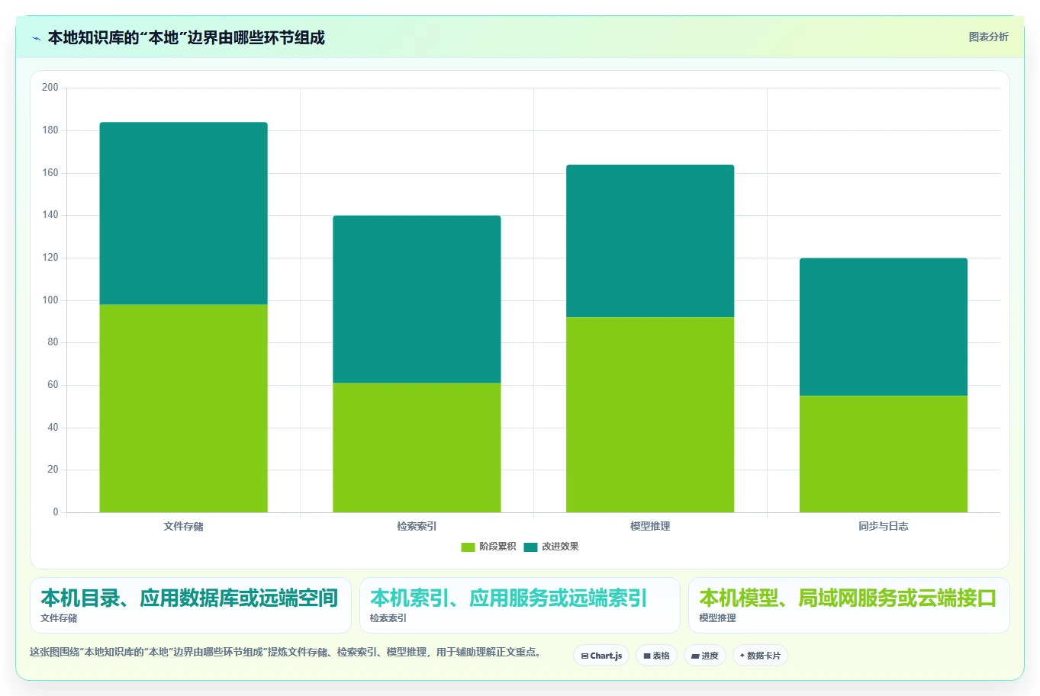Viewport: 1040px width, 696px height.
Task: Click the 检索索引 x-axis label
Action: tap(417, 526)
